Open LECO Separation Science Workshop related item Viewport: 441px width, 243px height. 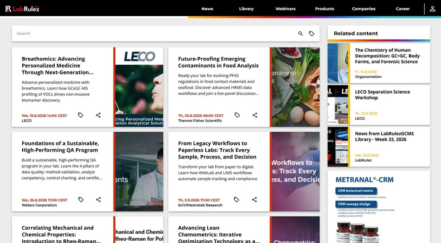tap(382, 95)
